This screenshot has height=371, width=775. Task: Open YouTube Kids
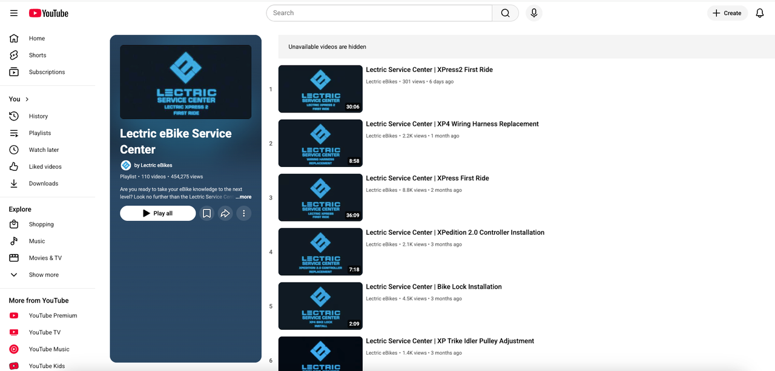pos(48,366)
